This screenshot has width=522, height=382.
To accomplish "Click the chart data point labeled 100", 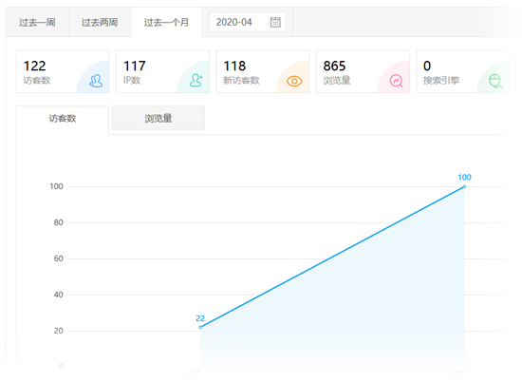I will (x=464, y=186).
